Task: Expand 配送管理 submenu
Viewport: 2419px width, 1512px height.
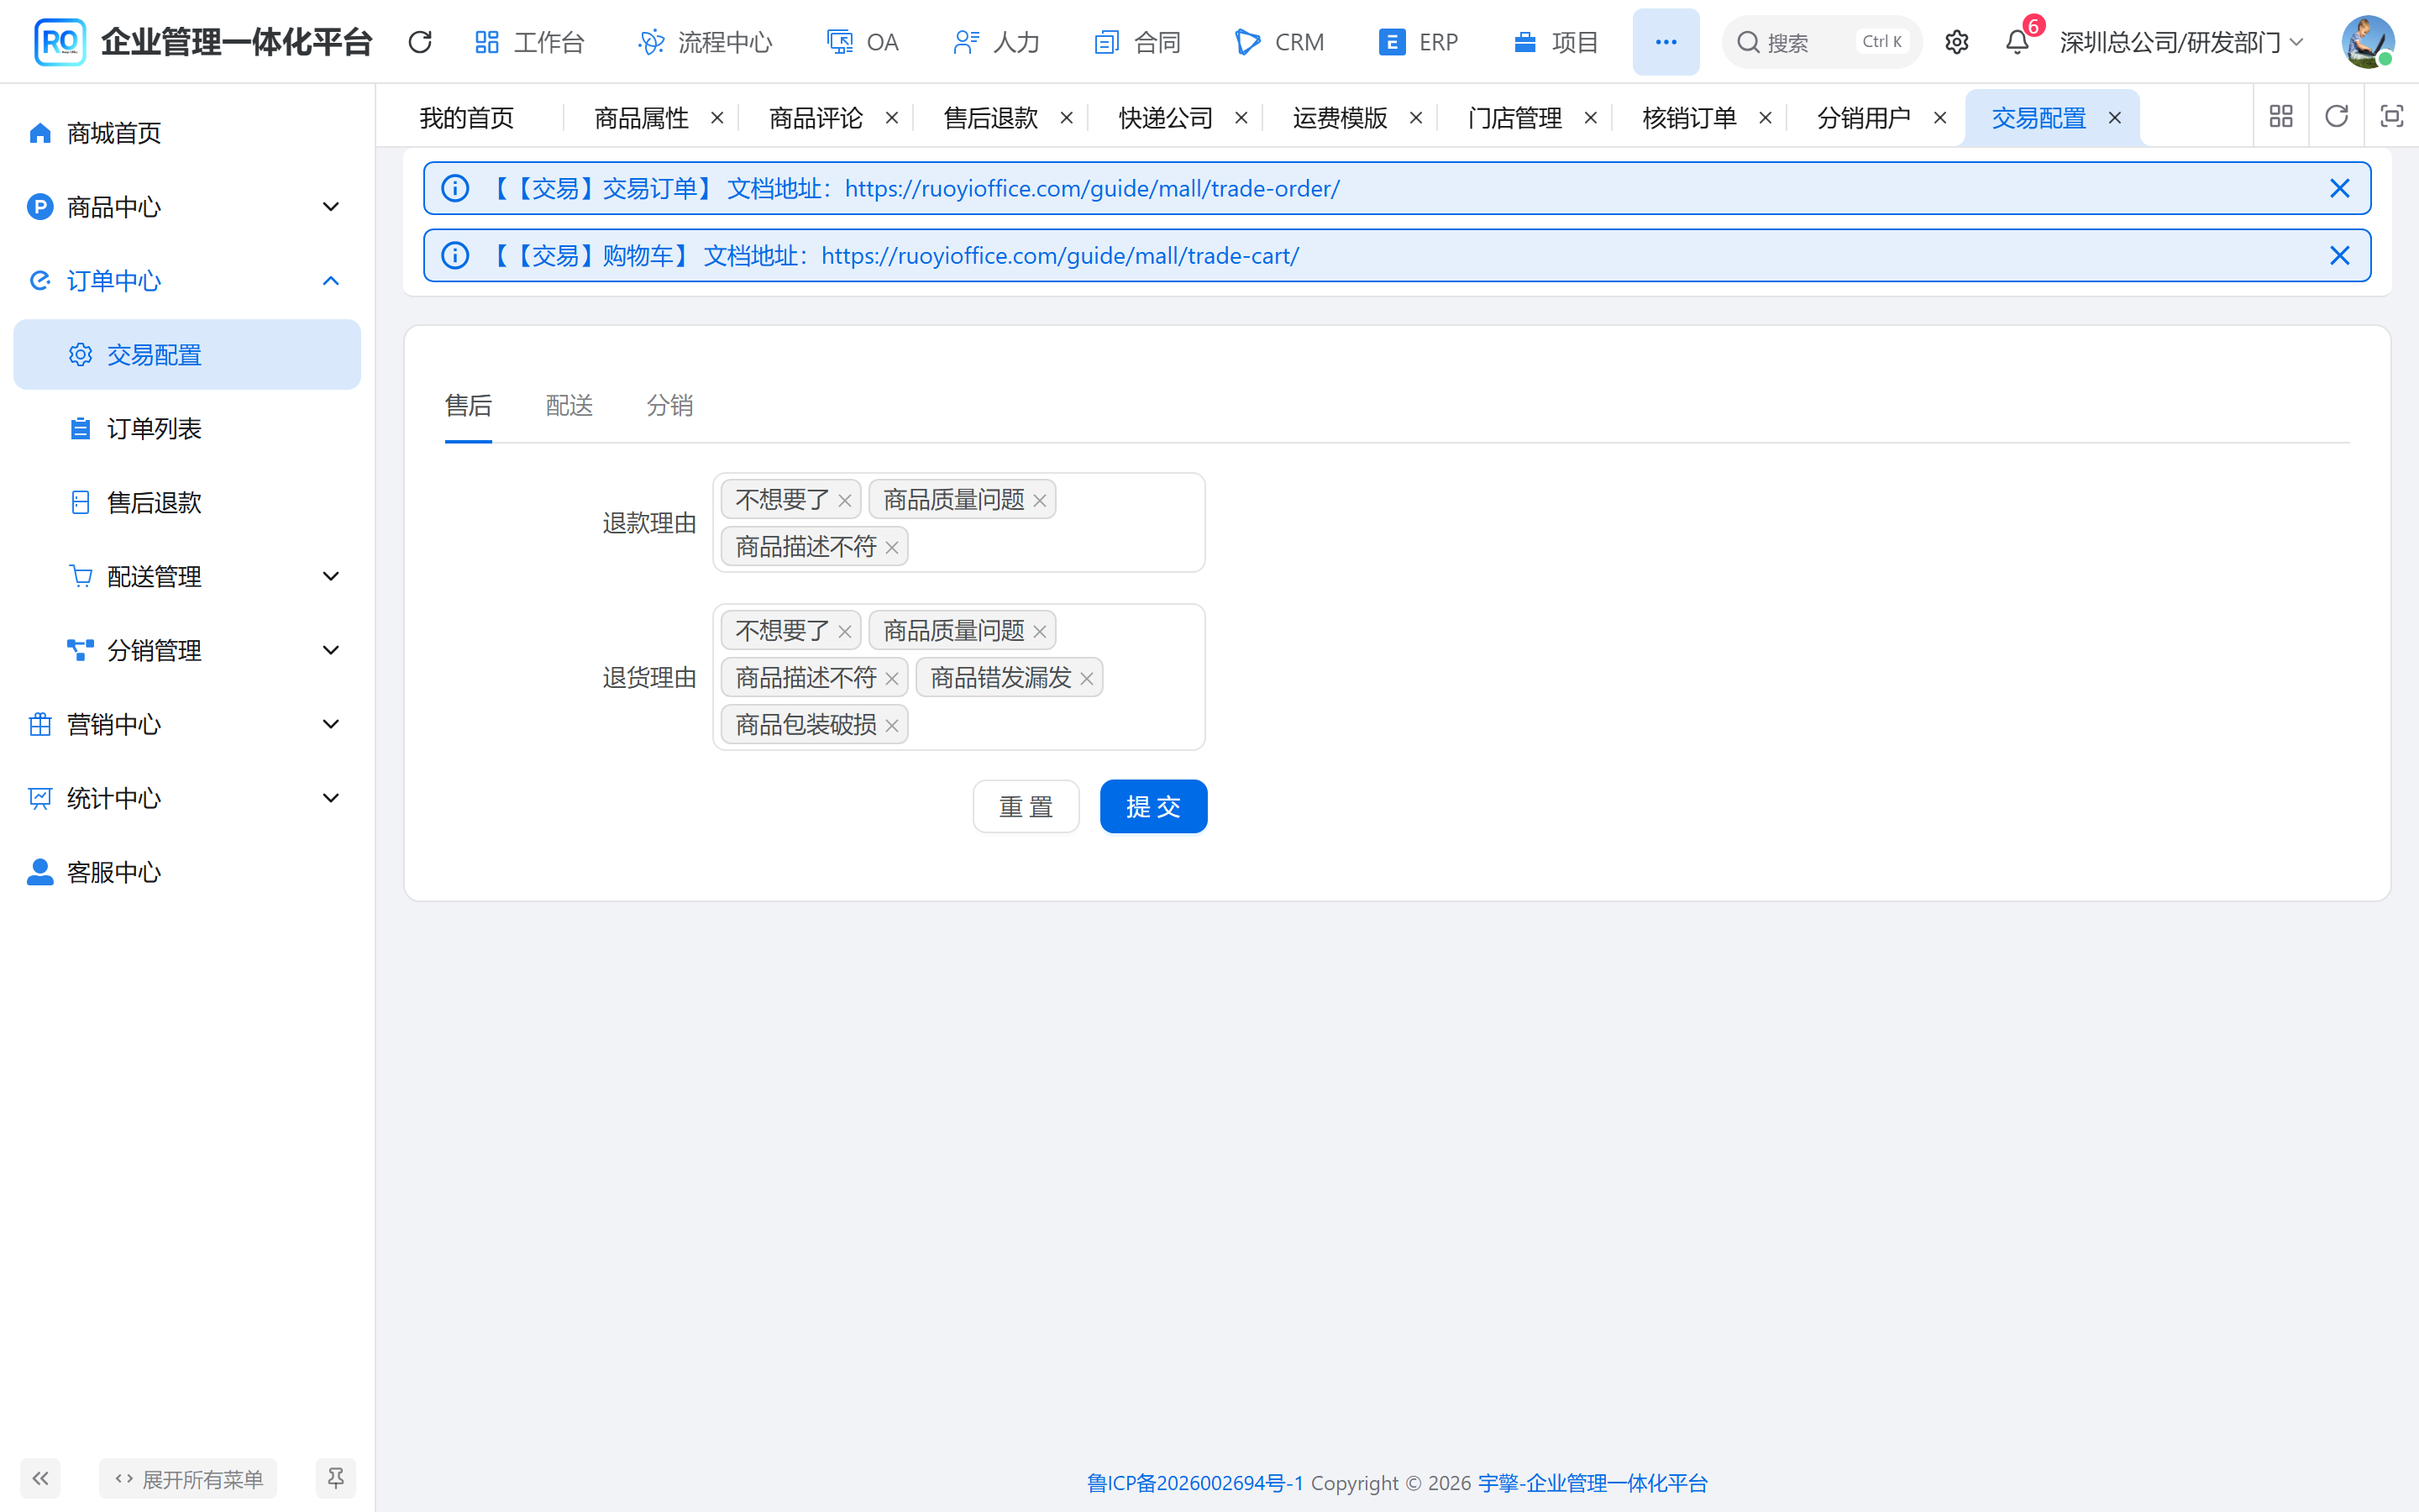Action: pyautogui.click(x=187, y=576)
